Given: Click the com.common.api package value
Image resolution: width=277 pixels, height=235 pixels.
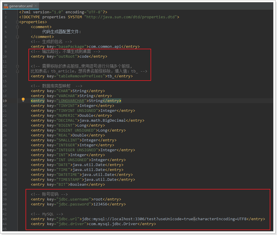Looking at the screenshot, I should click(105, 47).
